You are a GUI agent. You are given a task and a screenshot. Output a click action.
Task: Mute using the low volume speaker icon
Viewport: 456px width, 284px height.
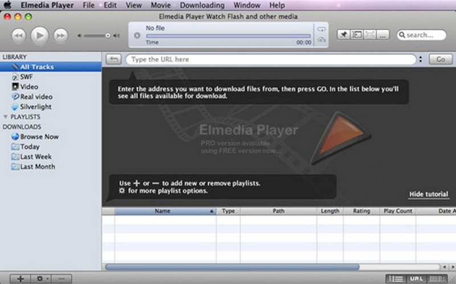(x=80, y=36)
